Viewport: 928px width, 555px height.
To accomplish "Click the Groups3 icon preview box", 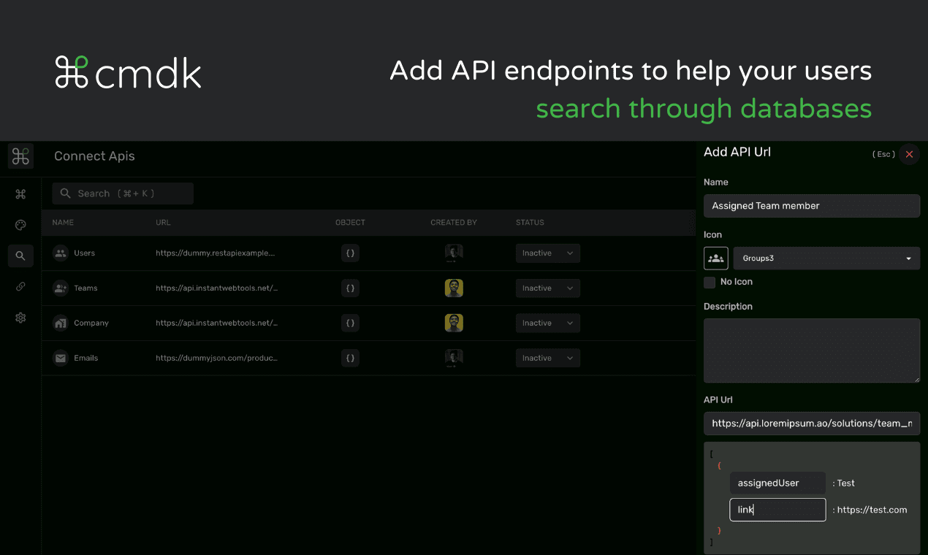I will click(716, 258).
